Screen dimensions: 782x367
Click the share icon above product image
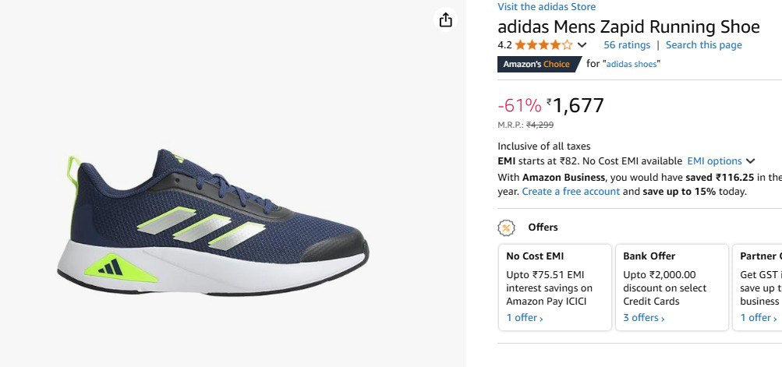[445, 19]
